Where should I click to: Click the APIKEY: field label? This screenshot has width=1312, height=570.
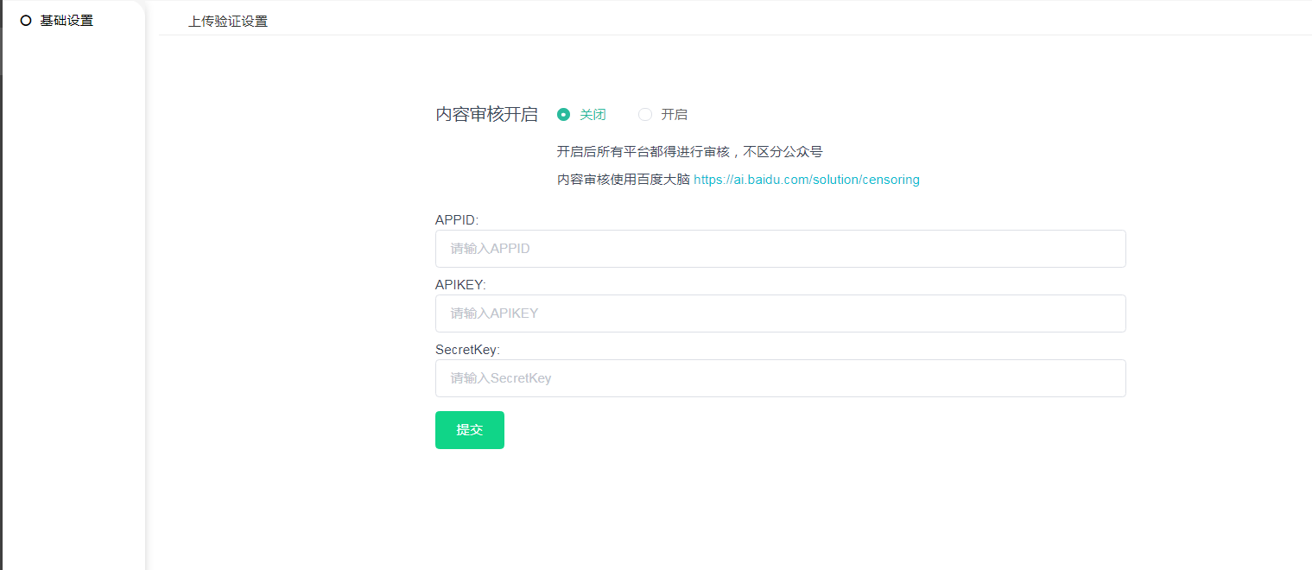pyautogui.click(x=460, y=285)
